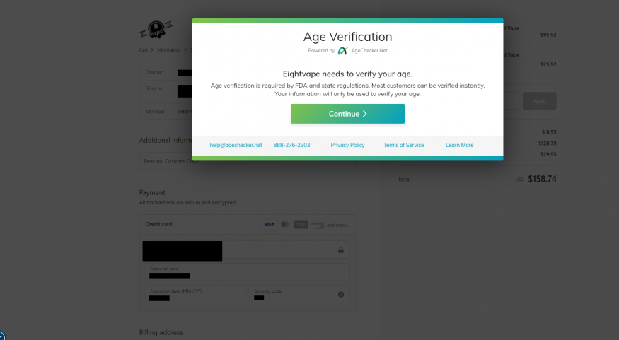This screenshot has height=340, width=619.
Task: Open the Privacy Policy link
Action: (347, 145)
